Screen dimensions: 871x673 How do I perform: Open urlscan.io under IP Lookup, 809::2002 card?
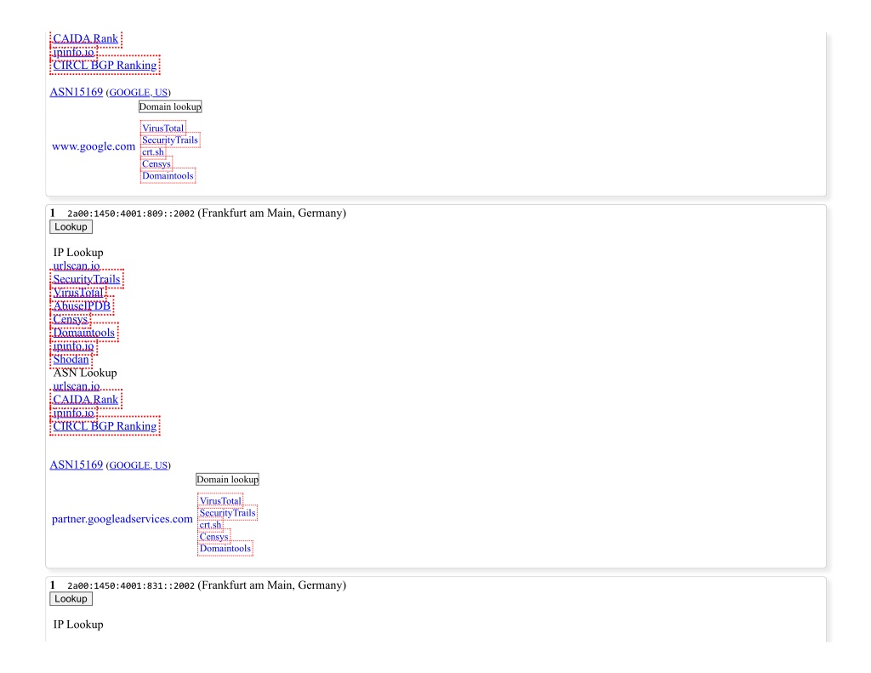pos(77,265)
